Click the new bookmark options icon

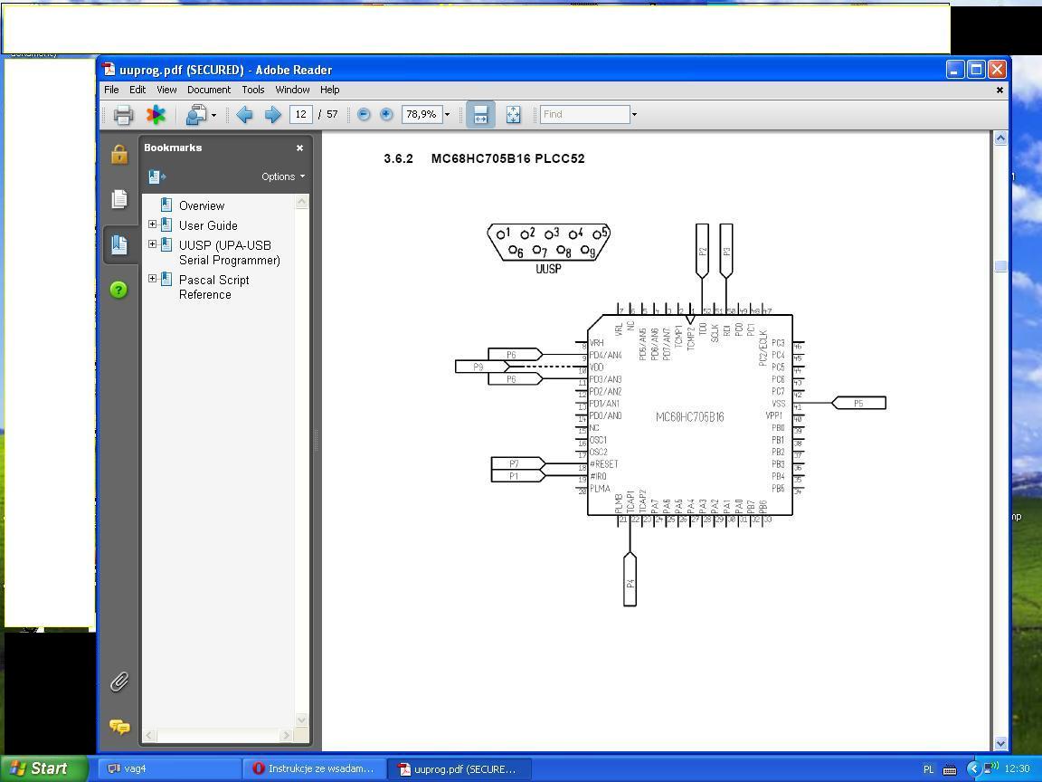[x=157, y=176]
